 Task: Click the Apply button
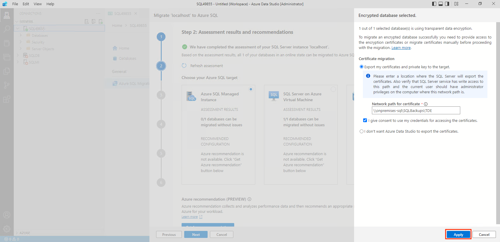click(458, 234)
